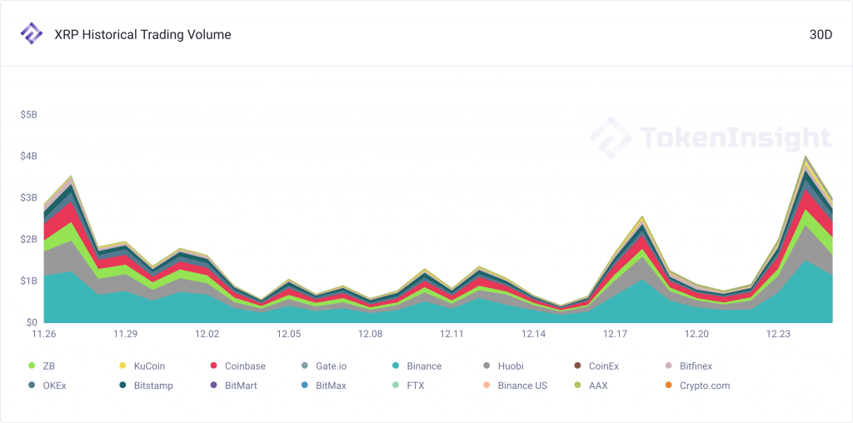
Task: Click the BitMart legend label
Action: coord(241,386)
